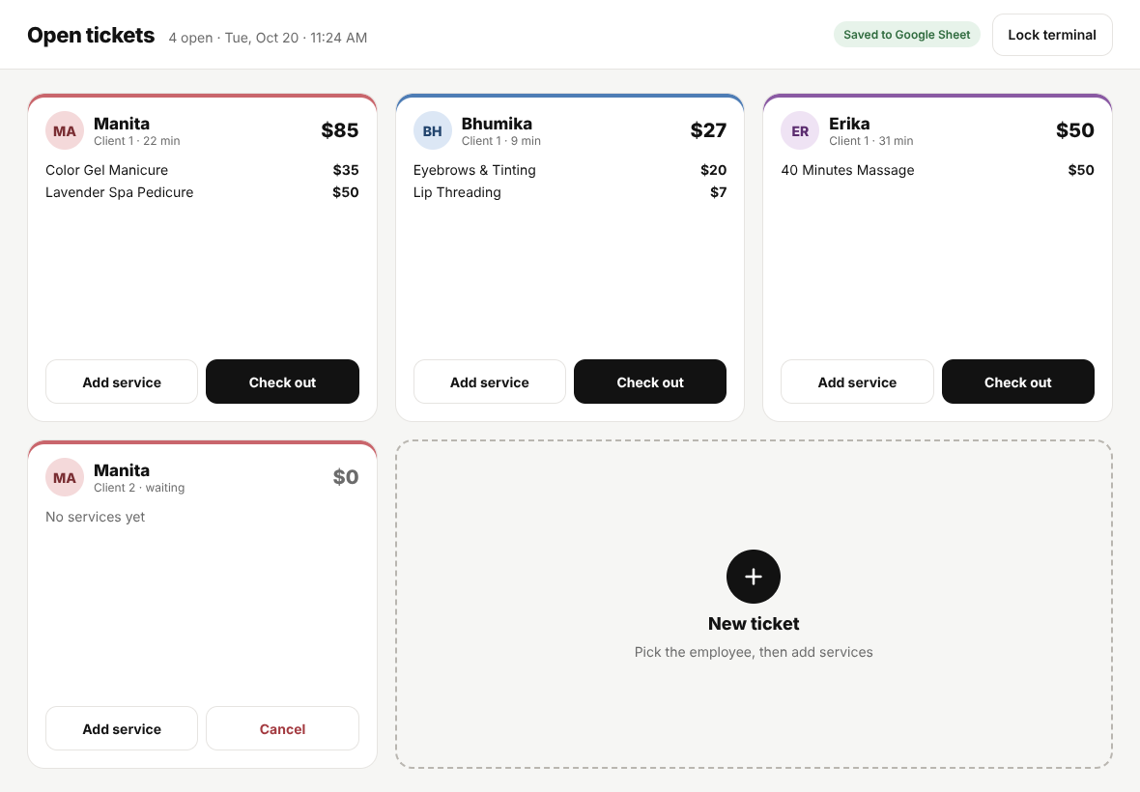Select Lip Threading service line

click(x=570, y=192)
